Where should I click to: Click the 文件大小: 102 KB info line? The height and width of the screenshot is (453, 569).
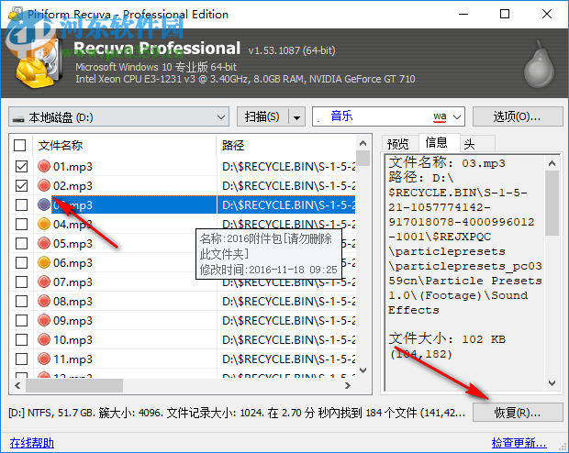click(447, 338)
